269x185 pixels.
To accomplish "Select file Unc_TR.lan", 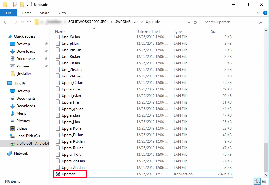I will point(71,63).
